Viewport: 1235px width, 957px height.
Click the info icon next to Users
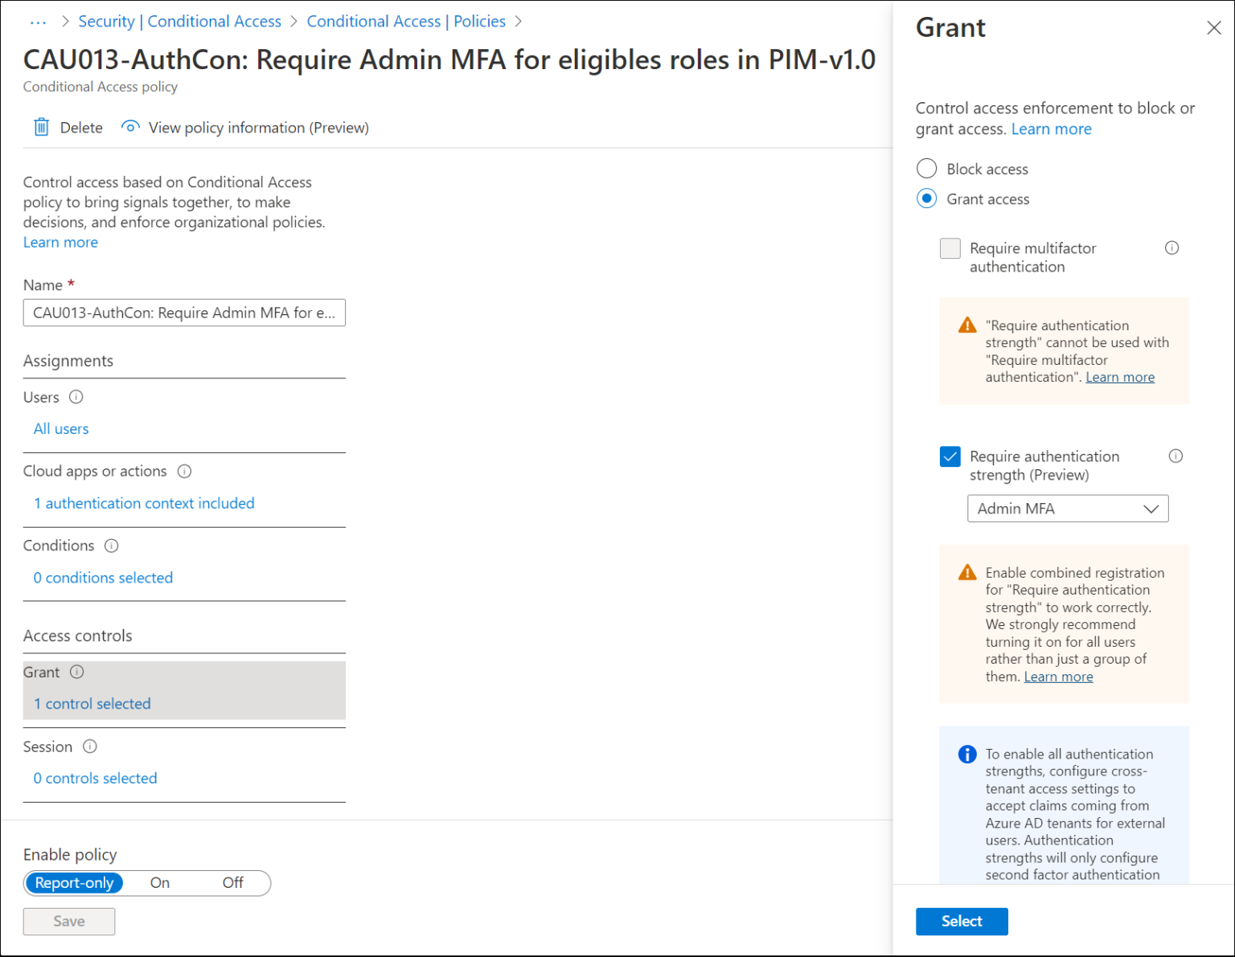(x=76, y=397)
